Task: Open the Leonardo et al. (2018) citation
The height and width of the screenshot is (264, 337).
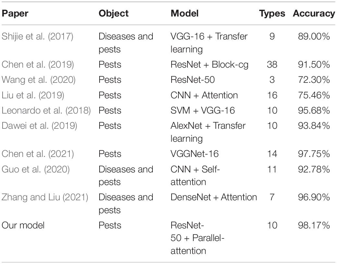Action: tap(46, 110)
